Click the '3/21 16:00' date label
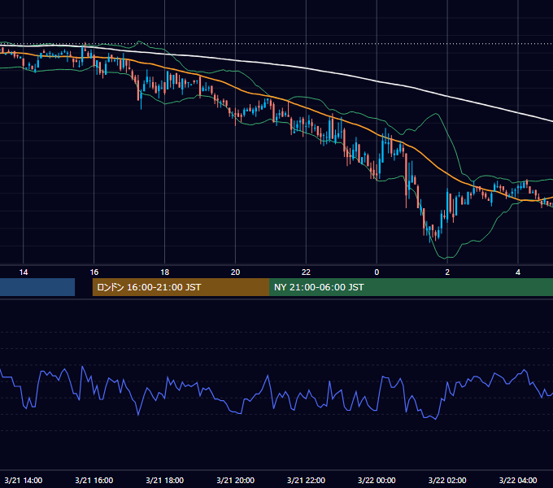Screen dimensions: 553x488 (x=94, y=480)
